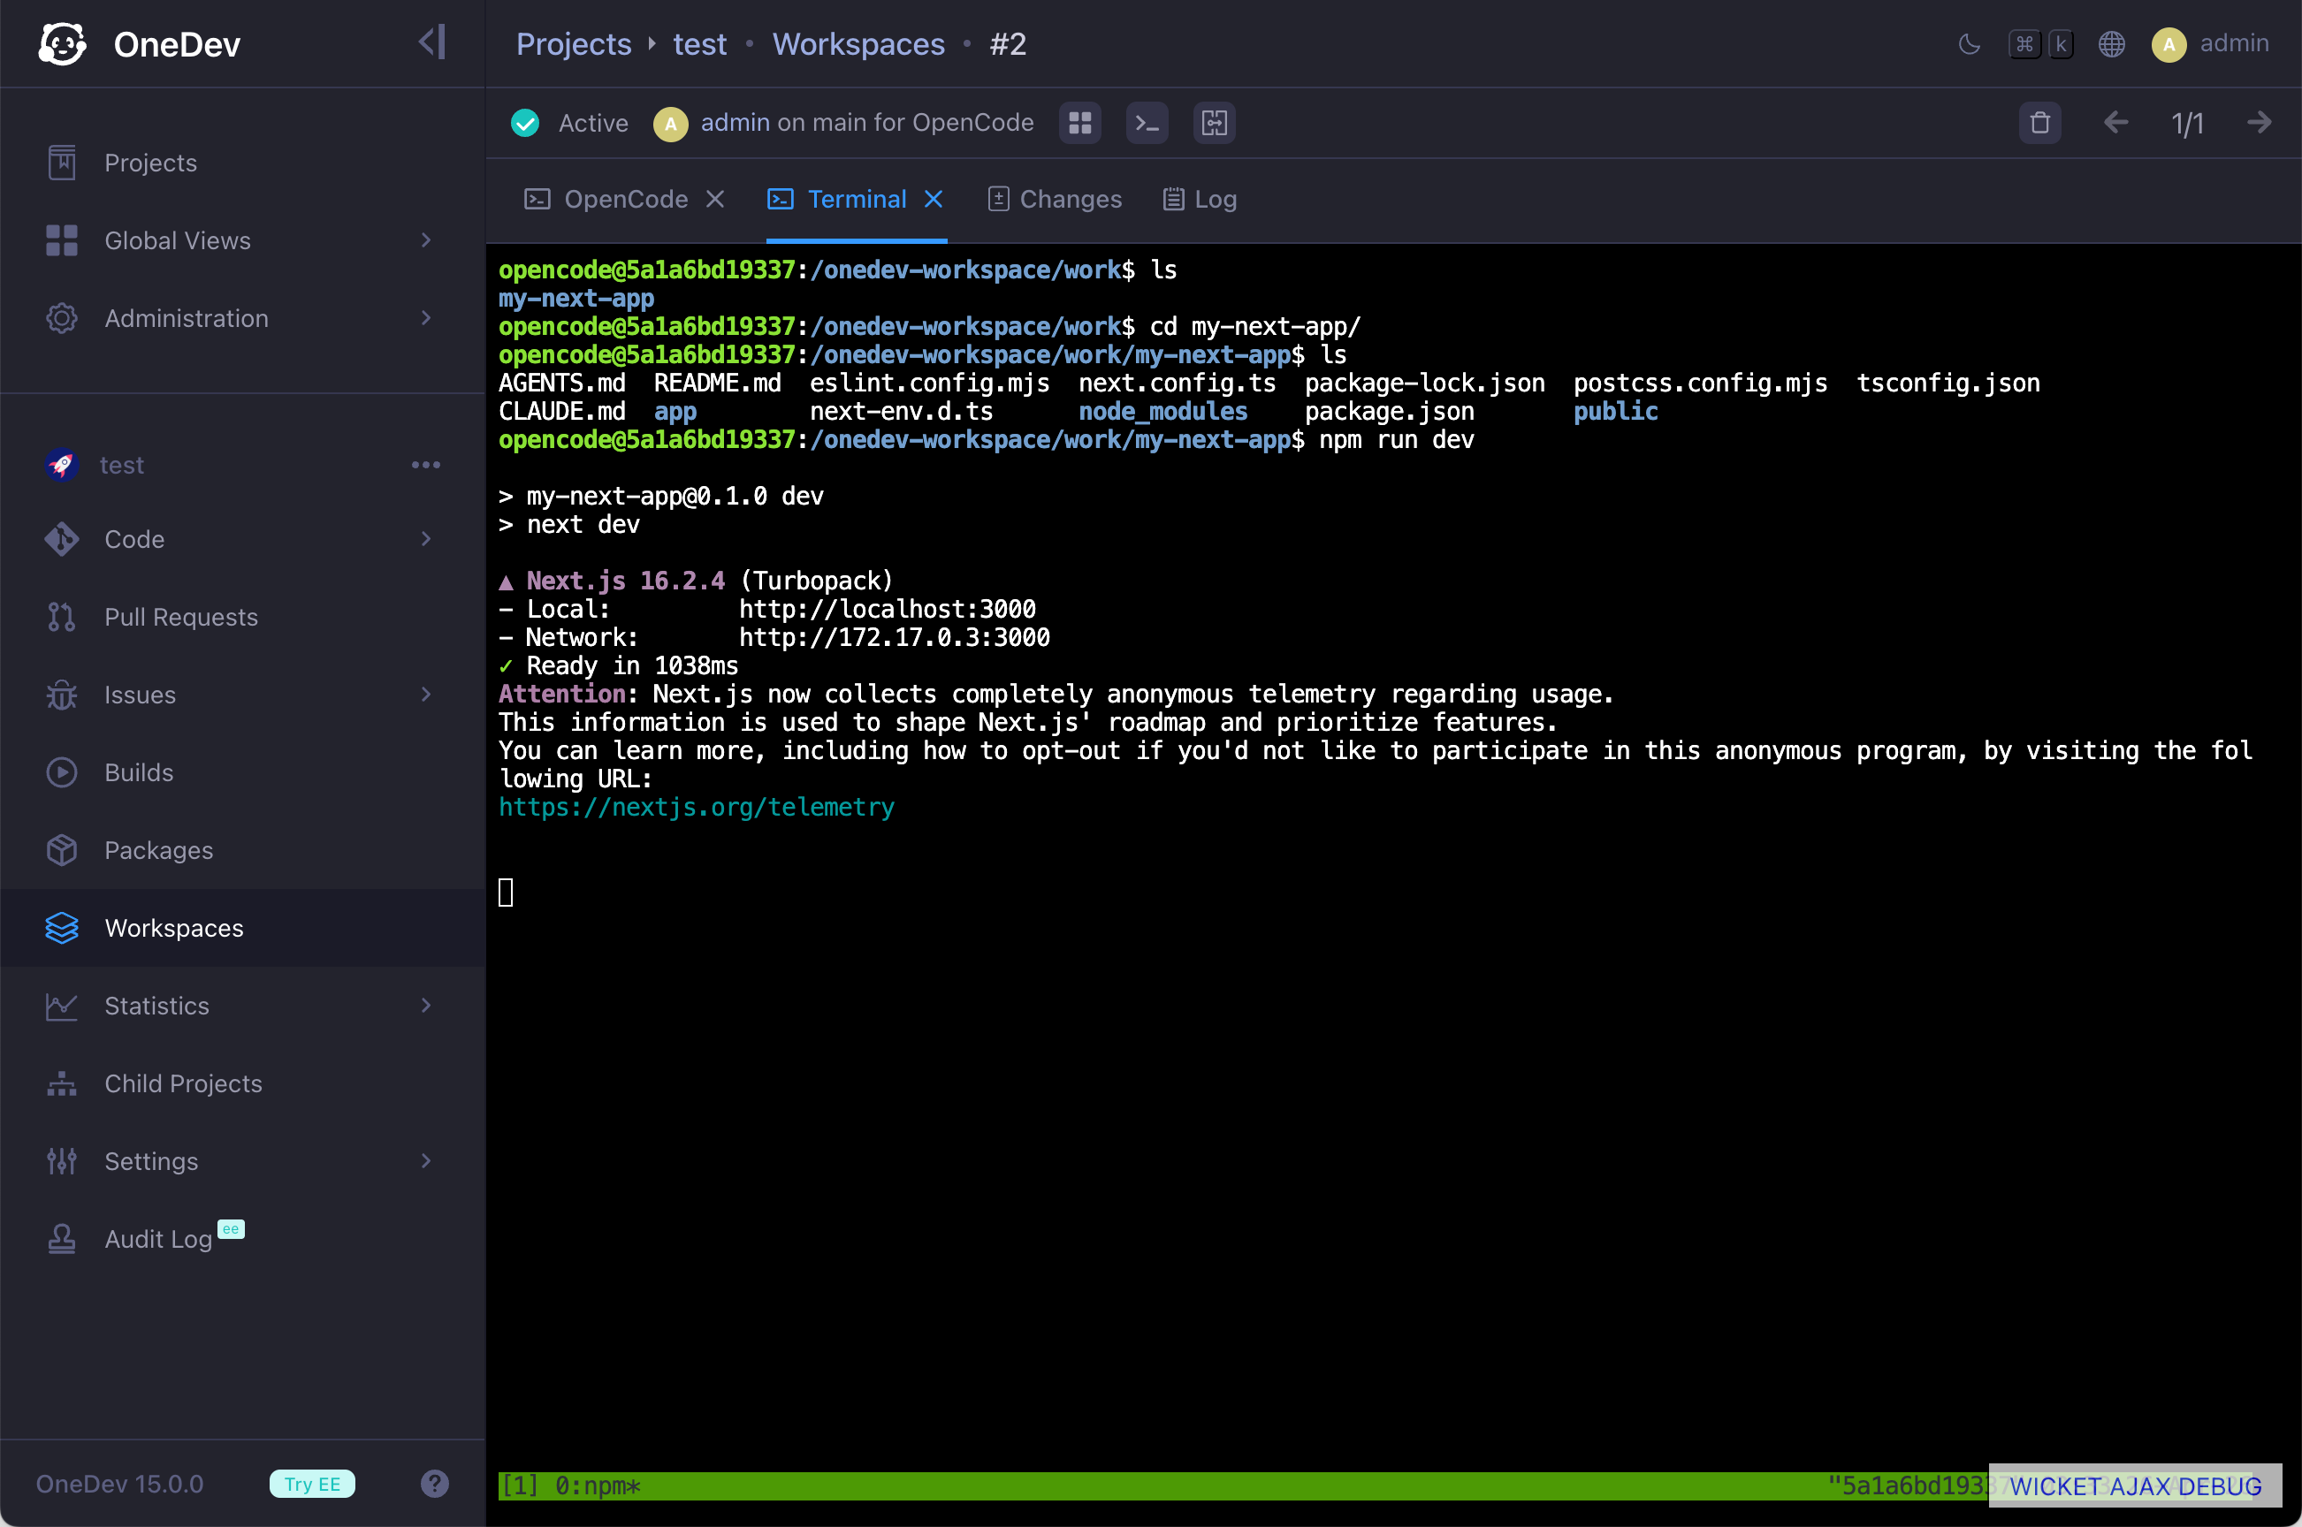This screenshot has height=1527, width=2302.
Task: Click the Workspaces layers icon
Action: pos(61,928)
